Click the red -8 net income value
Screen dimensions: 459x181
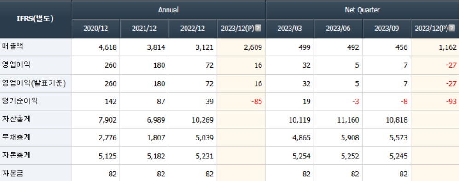[x=404, y=102]
